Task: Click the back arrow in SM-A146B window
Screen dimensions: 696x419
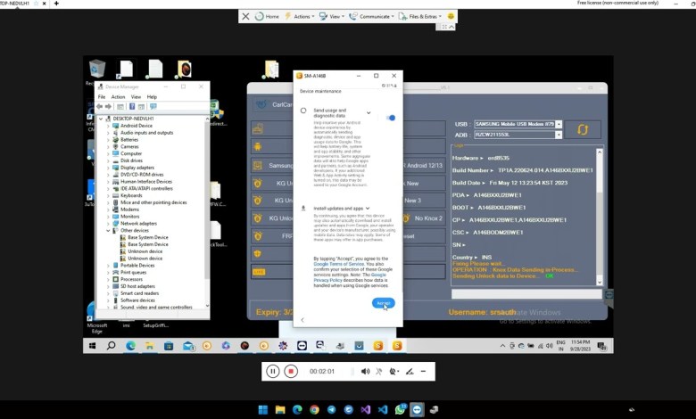Action: (302, 320)
